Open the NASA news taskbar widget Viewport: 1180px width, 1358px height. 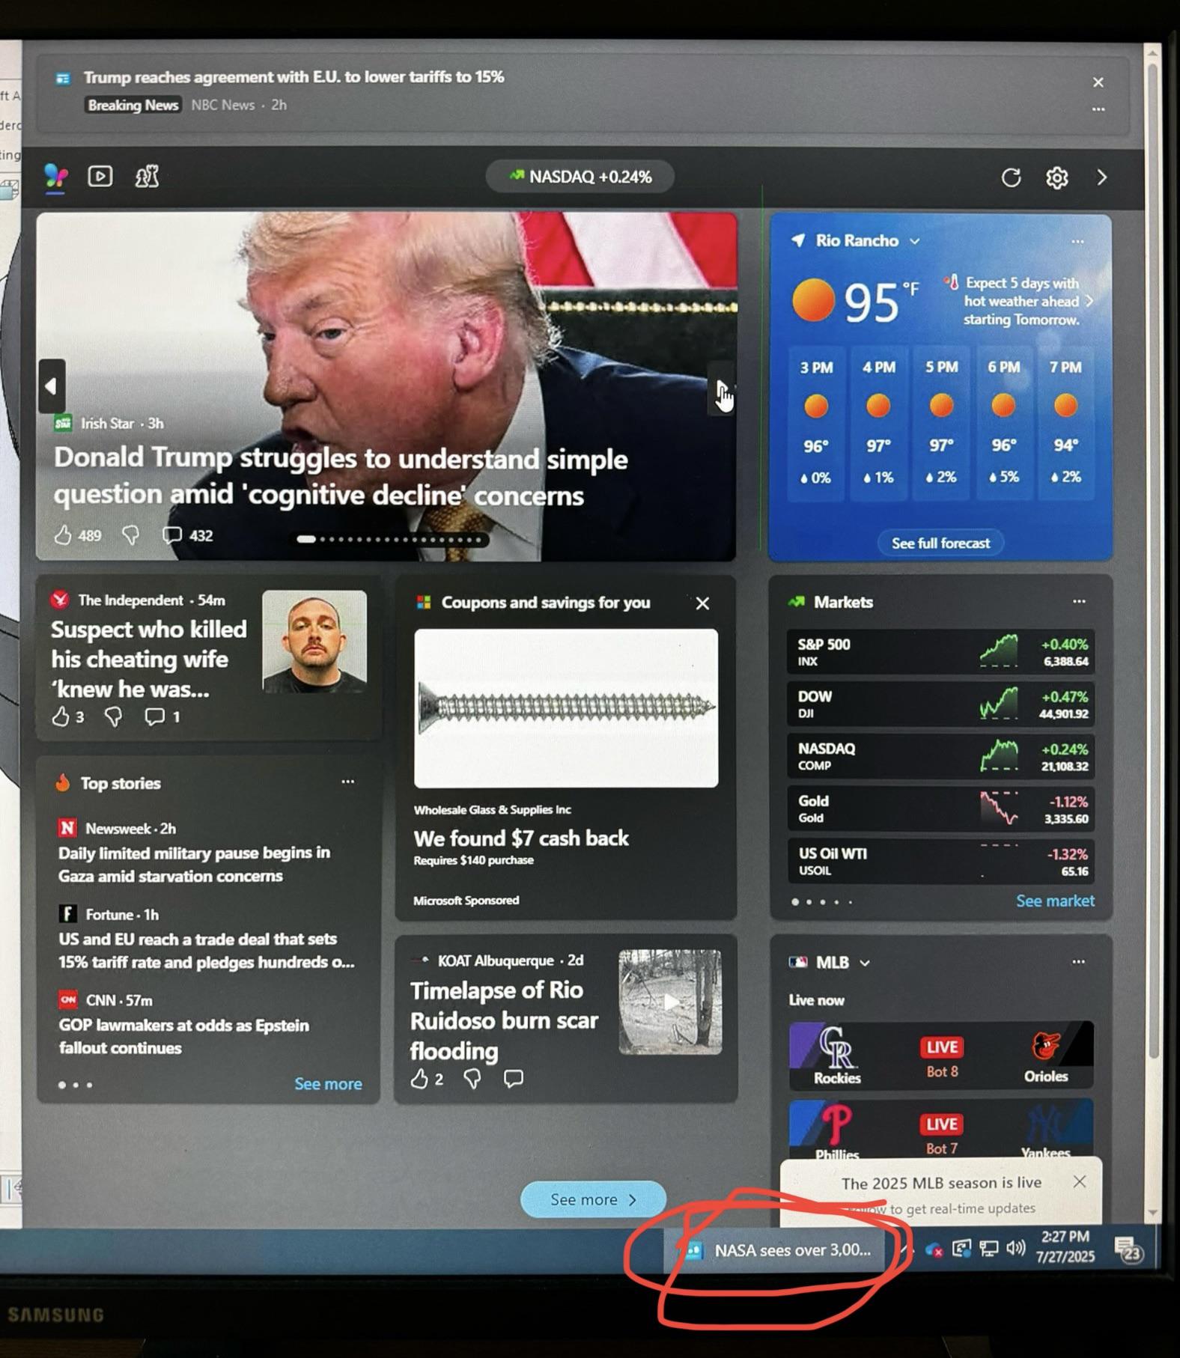[776, 1251]
